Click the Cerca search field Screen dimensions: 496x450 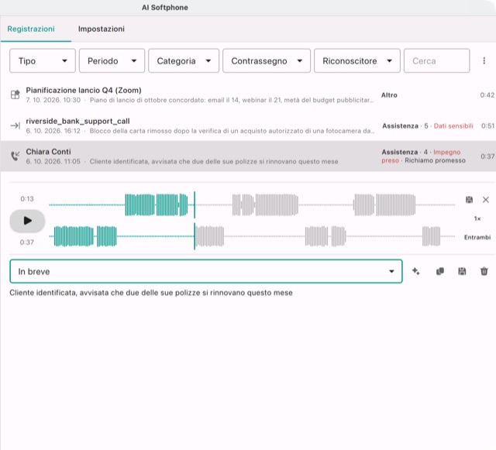click(x=436, y=60)
